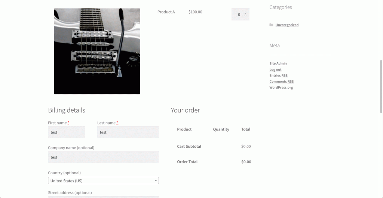Open the Comments RSS feed link
This screenshot has height=198, width=383.
click(281, 82)
